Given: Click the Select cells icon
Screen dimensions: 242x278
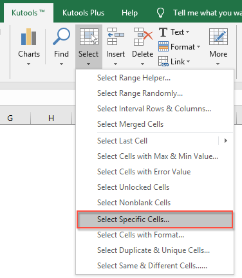Looking at the screenshot, I should 89,37.
